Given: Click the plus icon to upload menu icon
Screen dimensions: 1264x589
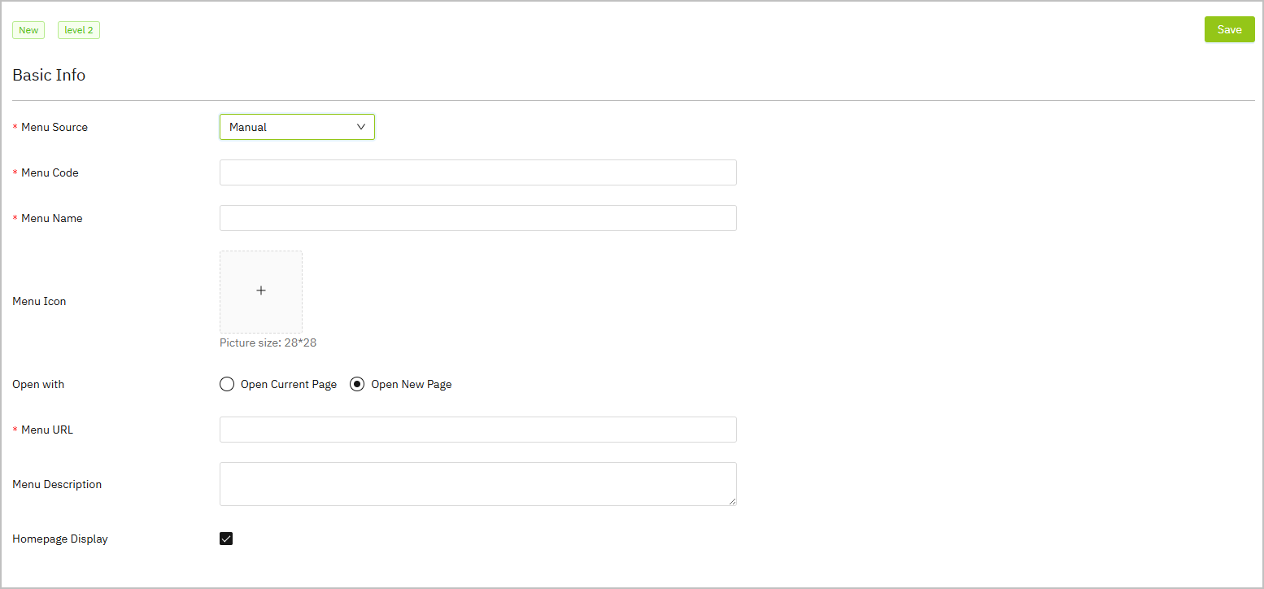Looking at the screenshot, I should pos(261,291).
